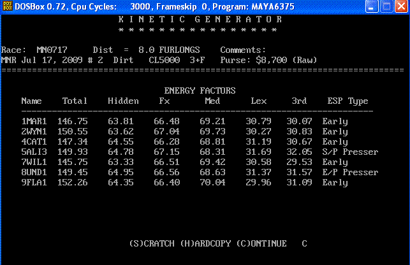Click the 3rd value 30.83
Screen dimensions: 410x265
pyautogui.click(x=300, y=131)
